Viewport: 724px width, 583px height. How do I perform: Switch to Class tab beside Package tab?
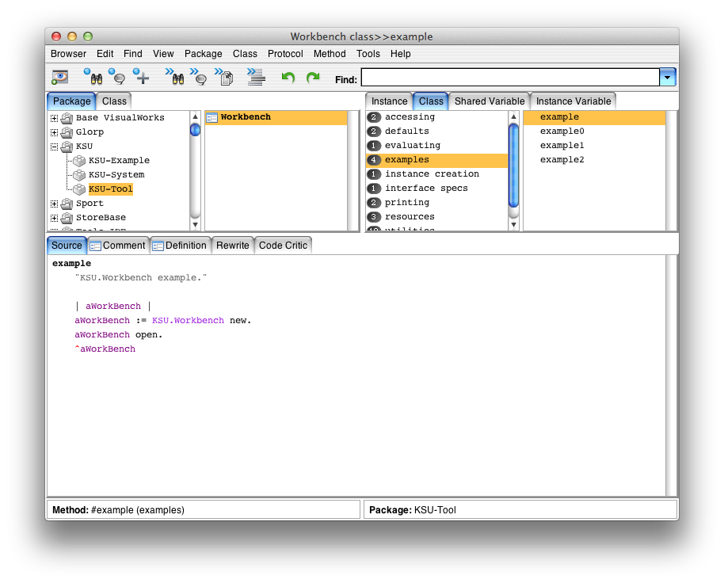click(x=114, y=101)
